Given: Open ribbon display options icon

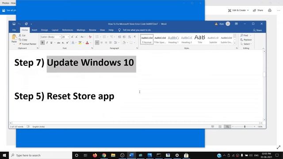Looking at the screenshot, I should click(x=236, y=24).
